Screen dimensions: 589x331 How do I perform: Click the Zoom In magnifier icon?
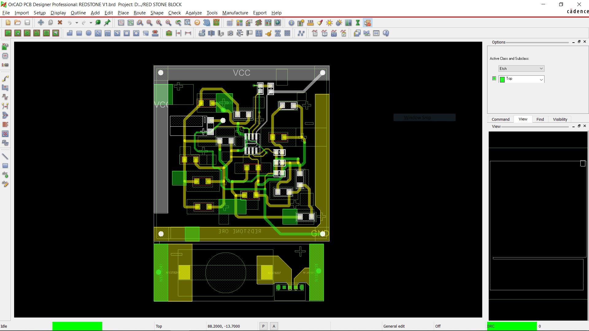(159, 23)
